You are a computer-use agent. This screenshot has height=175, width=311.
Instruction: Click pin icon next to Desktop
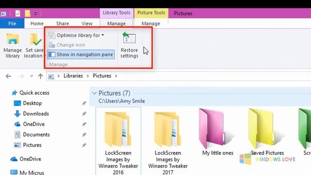84,103
